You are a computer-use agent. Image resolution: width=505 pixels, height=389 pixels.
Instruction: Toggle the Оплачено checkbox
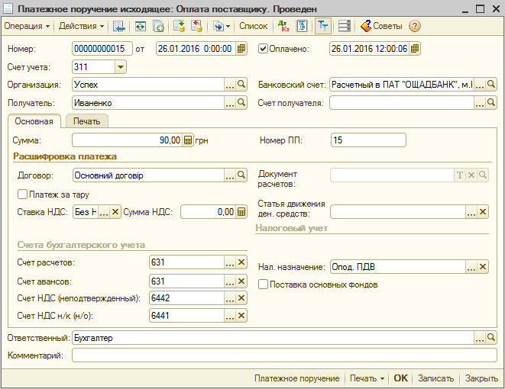click(264, 49)
